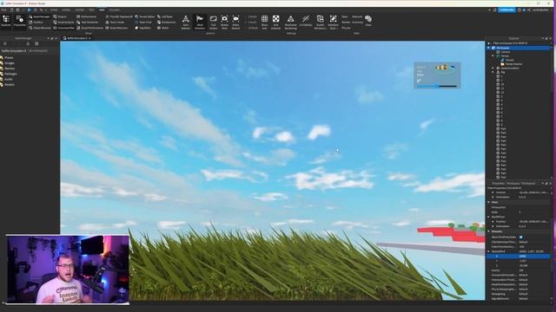Screen dimensions: 556x312
Task: Switch to the HOME ribbon tab
Action: (54, 10)
